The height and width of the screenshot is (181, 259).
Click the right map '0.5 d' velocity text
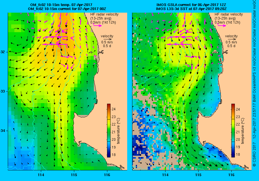click(231, 46)
